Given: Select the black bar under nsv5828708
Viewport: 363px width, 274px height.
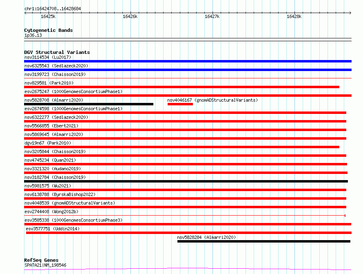Looking at the screenshot, I should tap(89, 104).
